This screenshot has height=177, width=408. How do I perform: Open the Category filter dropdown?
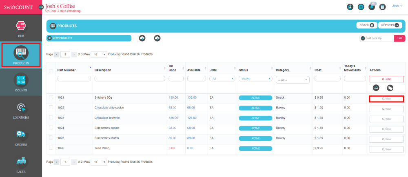293,80
